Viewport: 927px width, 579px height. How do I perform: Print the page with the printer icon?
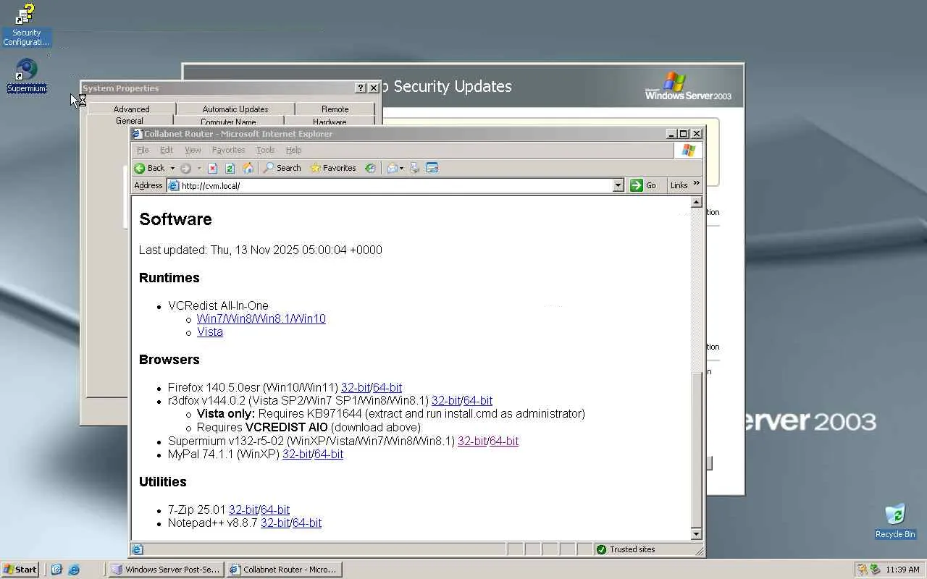coord(415,168)
